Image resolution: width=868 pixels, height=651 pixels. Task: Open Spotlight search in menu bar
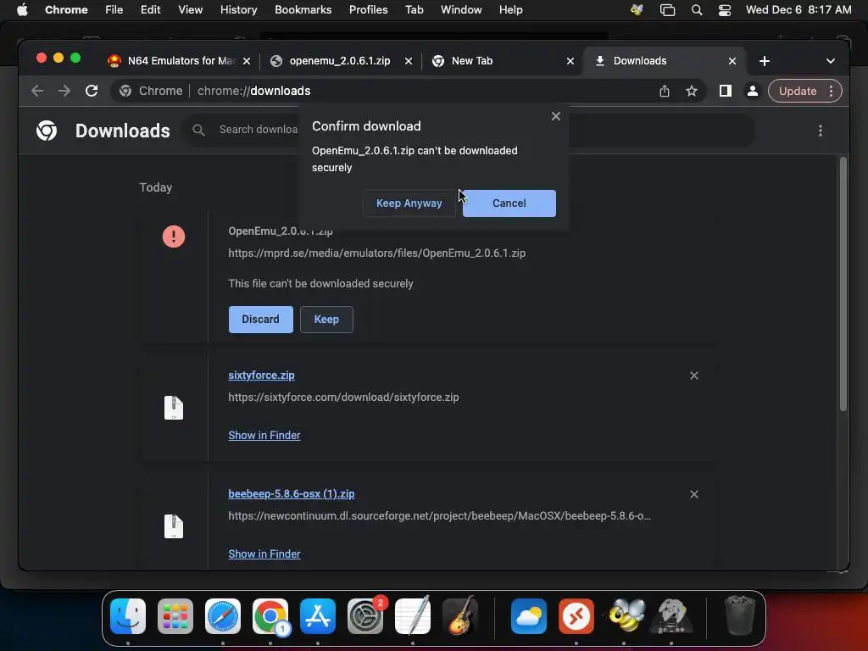tap(697, 10)
